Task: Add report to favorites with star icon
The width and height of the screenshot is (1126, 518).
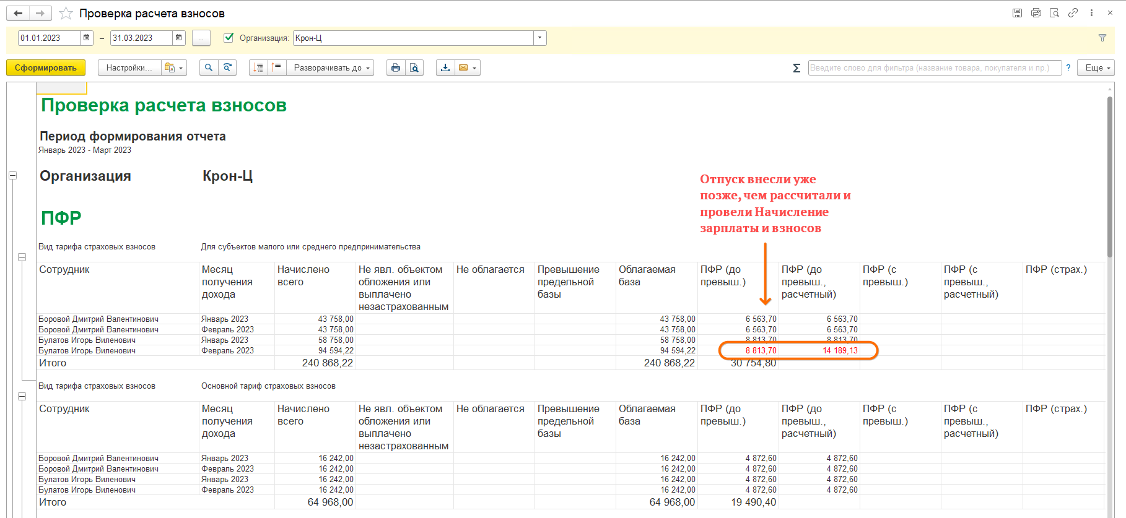Action: tap(66, 13)
